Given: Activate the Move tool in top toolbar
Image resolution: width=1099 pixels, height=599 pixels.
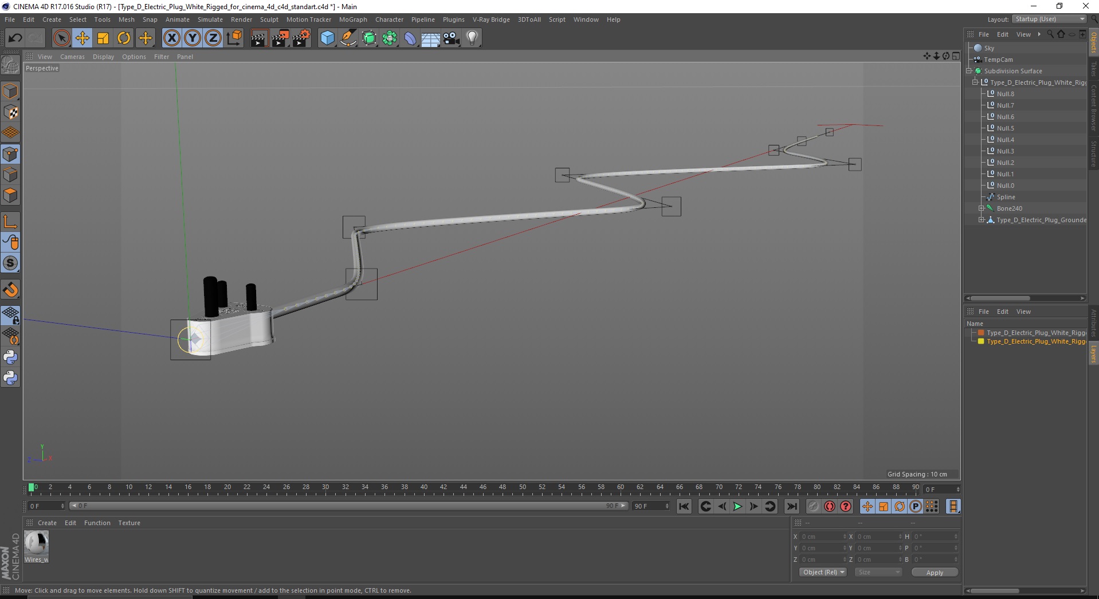Looking at the screenshot, I should 83,38.
